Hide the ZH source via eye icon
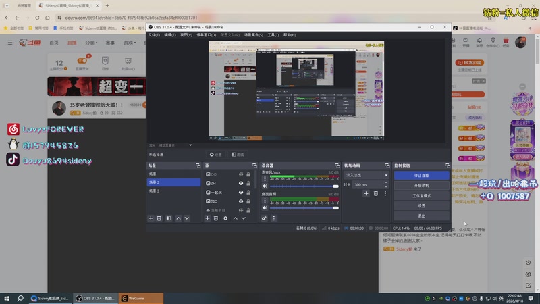This screenshot has height=304, width=540. pyautogui.click(x=241, y=183)
